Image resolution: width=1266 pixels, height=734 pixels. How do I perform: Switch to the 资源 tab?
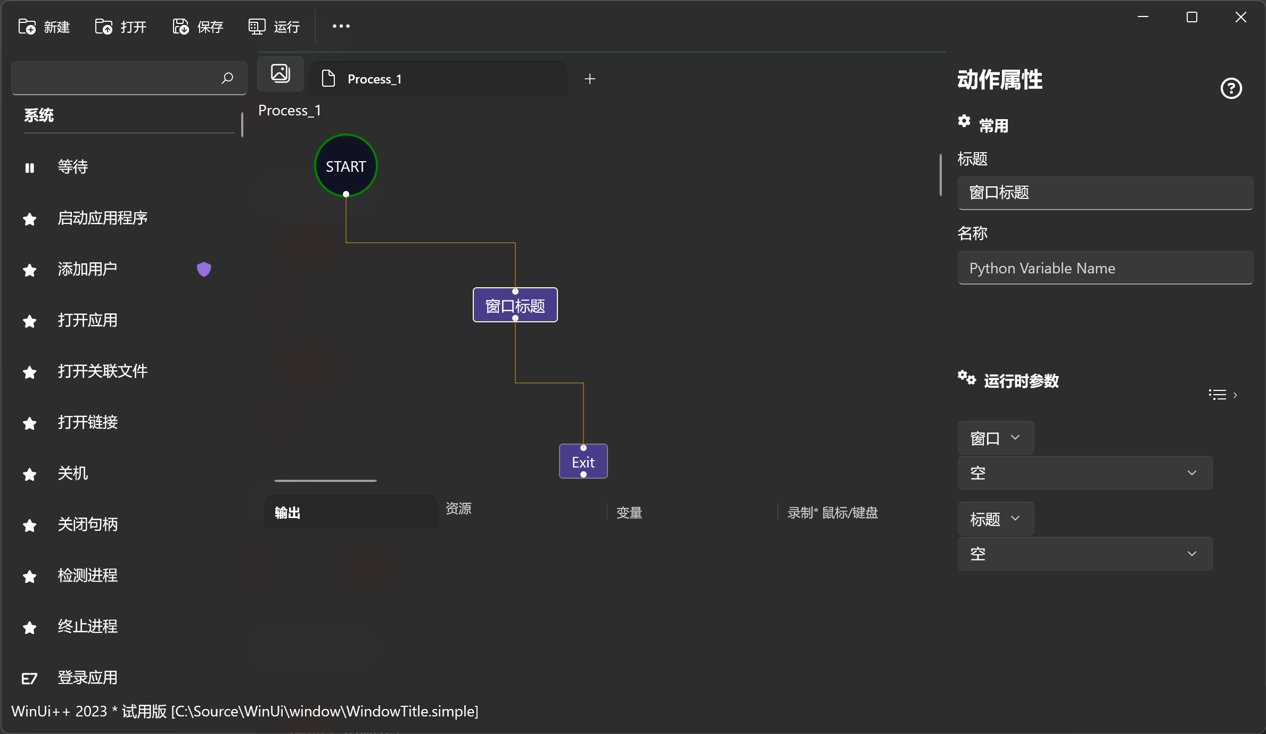coord(458,508)
